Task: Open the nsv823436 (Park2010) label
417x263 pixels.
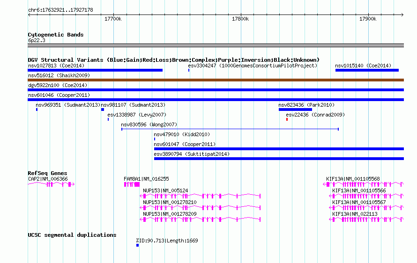Action: tap(306, 105)
